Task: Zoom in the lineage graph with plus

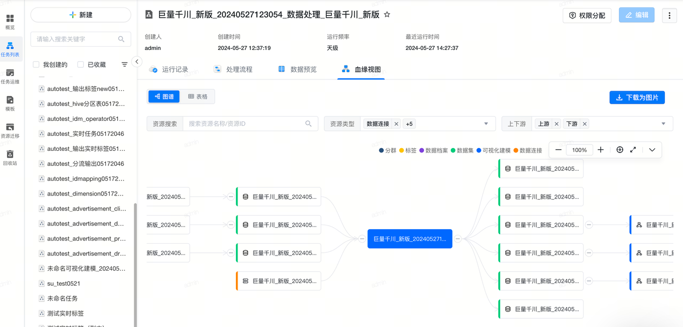Action: [601, 150]
